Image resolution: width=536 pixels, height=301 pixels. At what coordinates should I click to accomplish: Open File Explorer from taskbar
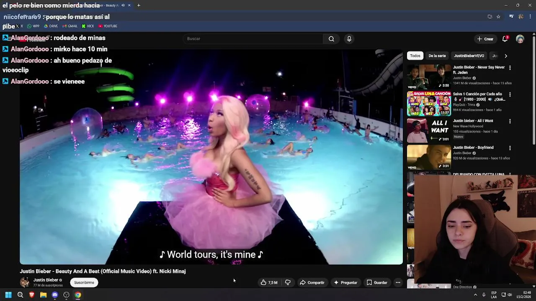(43, 295)
